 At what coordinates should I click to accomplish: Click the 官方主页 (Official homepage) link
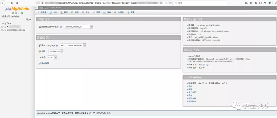(x=192, y=92)
